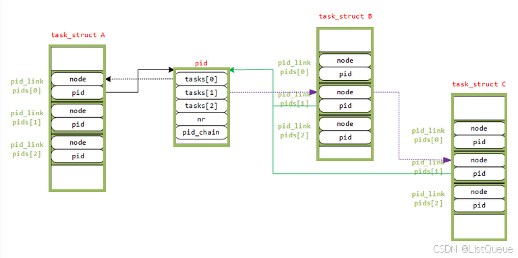Click the pids[1] pid cell in task_struct A
The image size is (518, 258).
(78, 125)
